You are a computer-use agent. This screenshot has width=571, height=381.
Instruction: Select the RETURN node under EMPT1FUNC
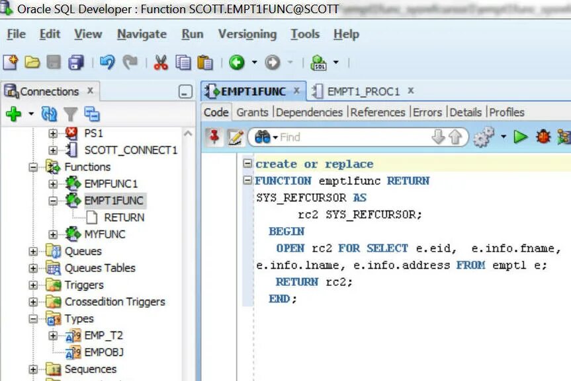(124, 217)
